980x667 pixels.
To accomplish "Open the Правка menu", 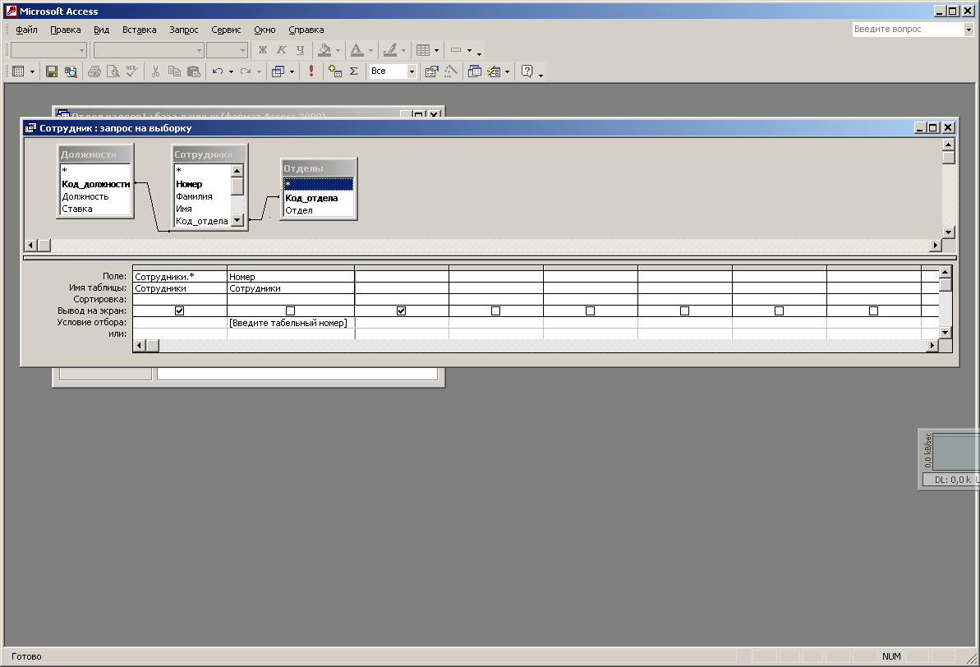I will pyautogui.click(x=66, y=30).
